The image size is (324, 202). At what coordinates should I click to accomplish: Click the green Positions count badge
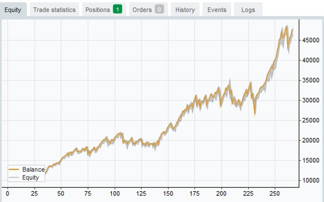pyautogui.click(x=118, y=9)
